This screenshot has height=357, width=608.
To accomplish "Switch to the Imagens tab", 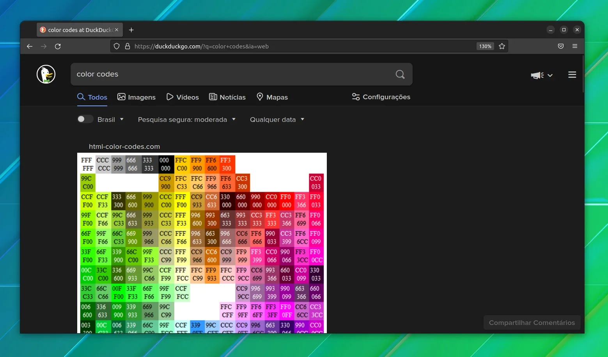I will coord(136,97).
